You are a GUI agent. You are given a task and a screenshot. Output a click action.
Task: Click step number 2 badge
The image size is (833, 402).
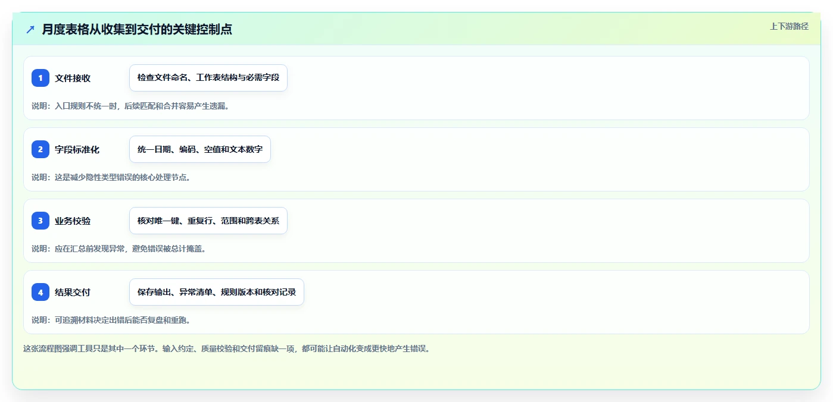[x=40, y=149]
